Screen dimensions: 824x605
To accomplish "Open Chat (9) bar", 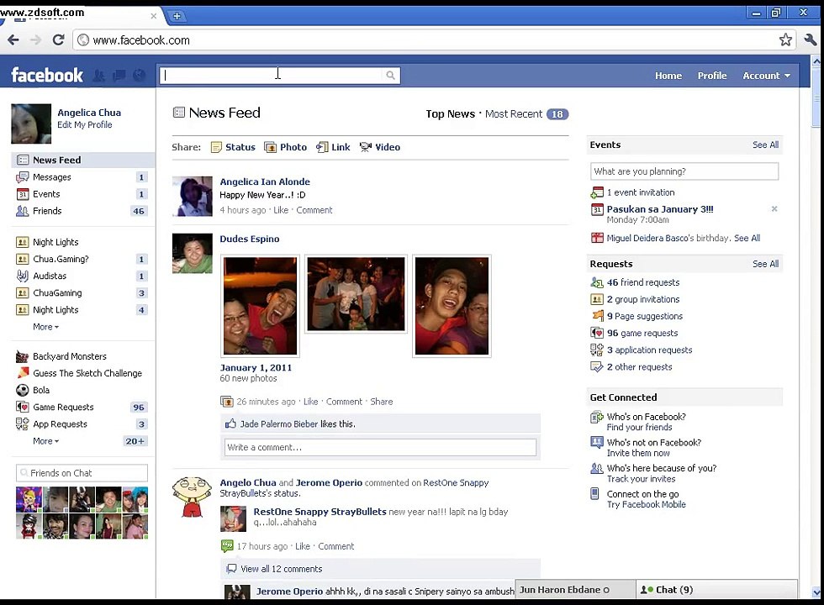I will [716, 590].
